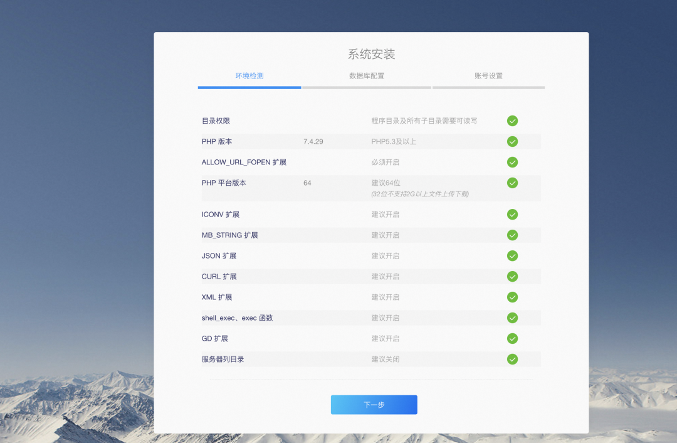Click the green check for CURL 扩展

512,276
